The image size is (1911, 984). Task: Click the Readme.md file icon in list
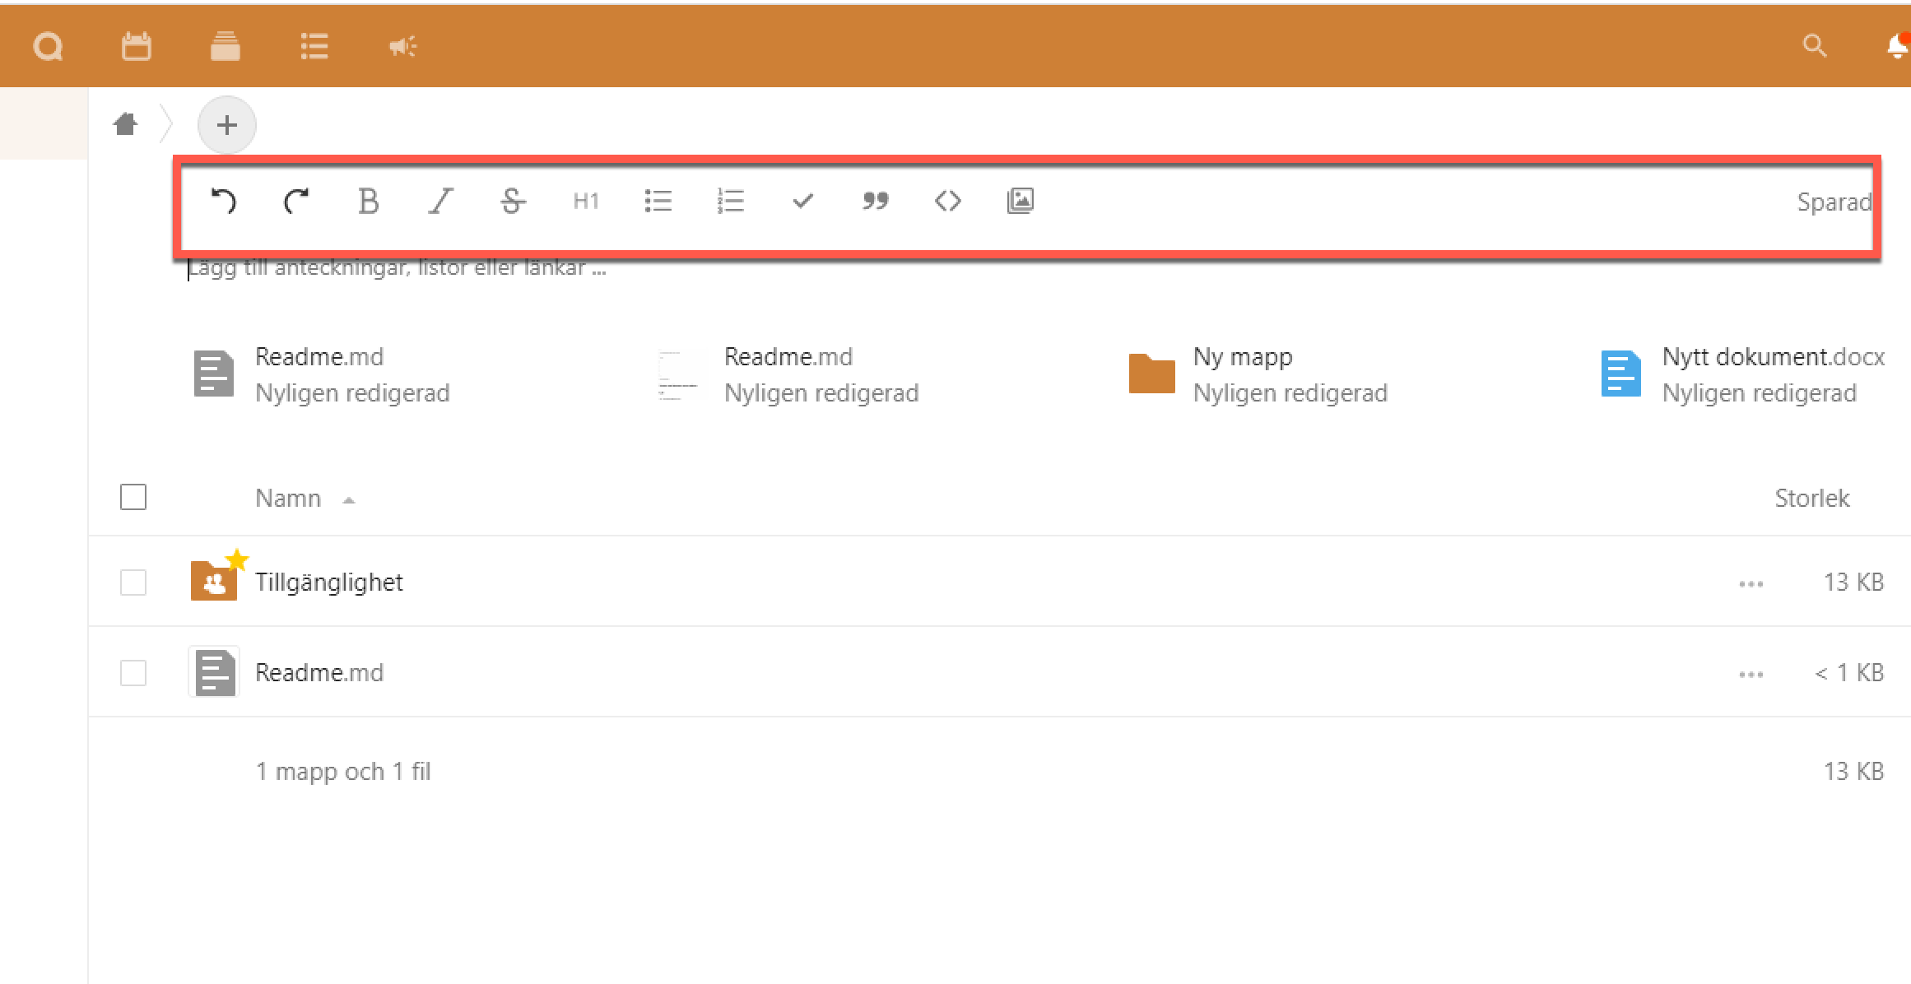coord(215,672)
